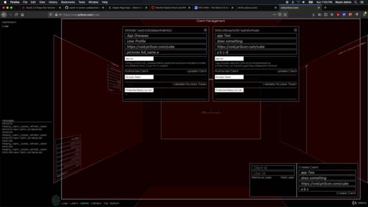The width and height of the screenshot is (368, 207).
Task: Click the shield tracking protection icon
Action: click(51, 15)
